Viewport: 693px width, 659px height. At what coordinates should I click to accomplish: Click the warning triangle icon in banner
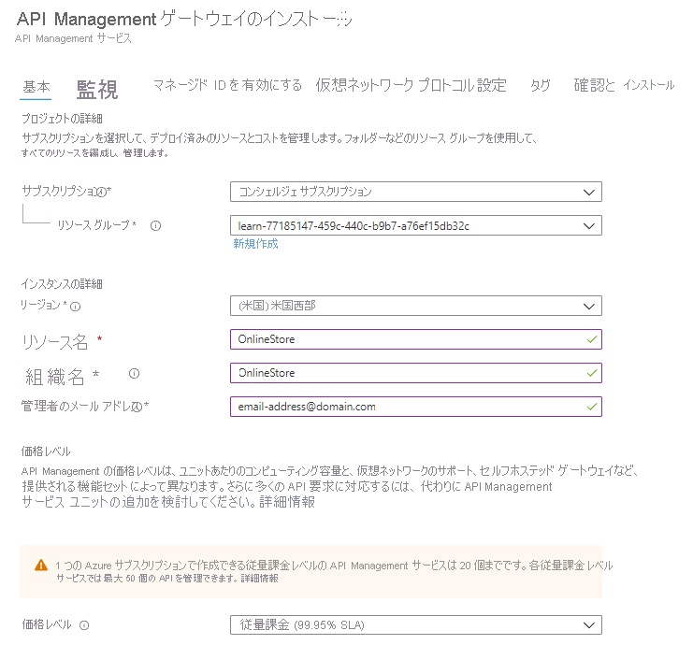click(x=41, y=566)
